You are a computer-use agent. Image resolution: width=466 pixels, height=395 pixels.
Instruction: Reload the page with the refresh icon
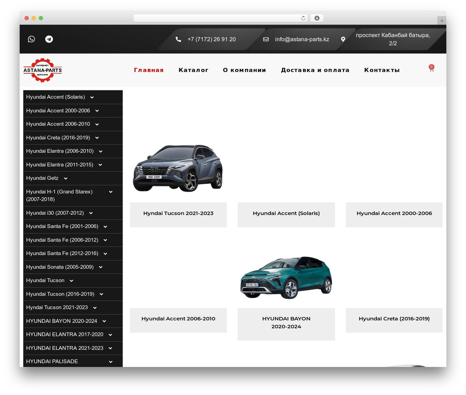click(x=303, y=18)
